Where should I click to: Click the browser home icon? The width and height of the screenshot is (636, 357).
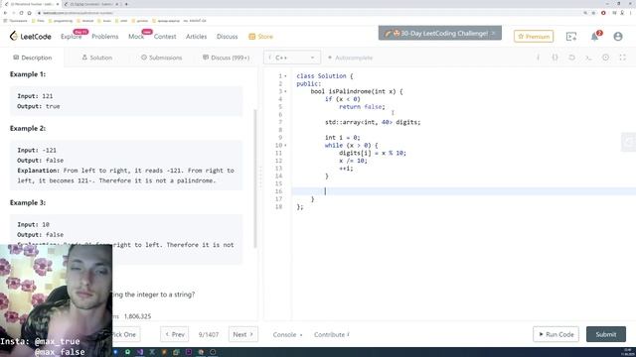[x=29, y=13]
